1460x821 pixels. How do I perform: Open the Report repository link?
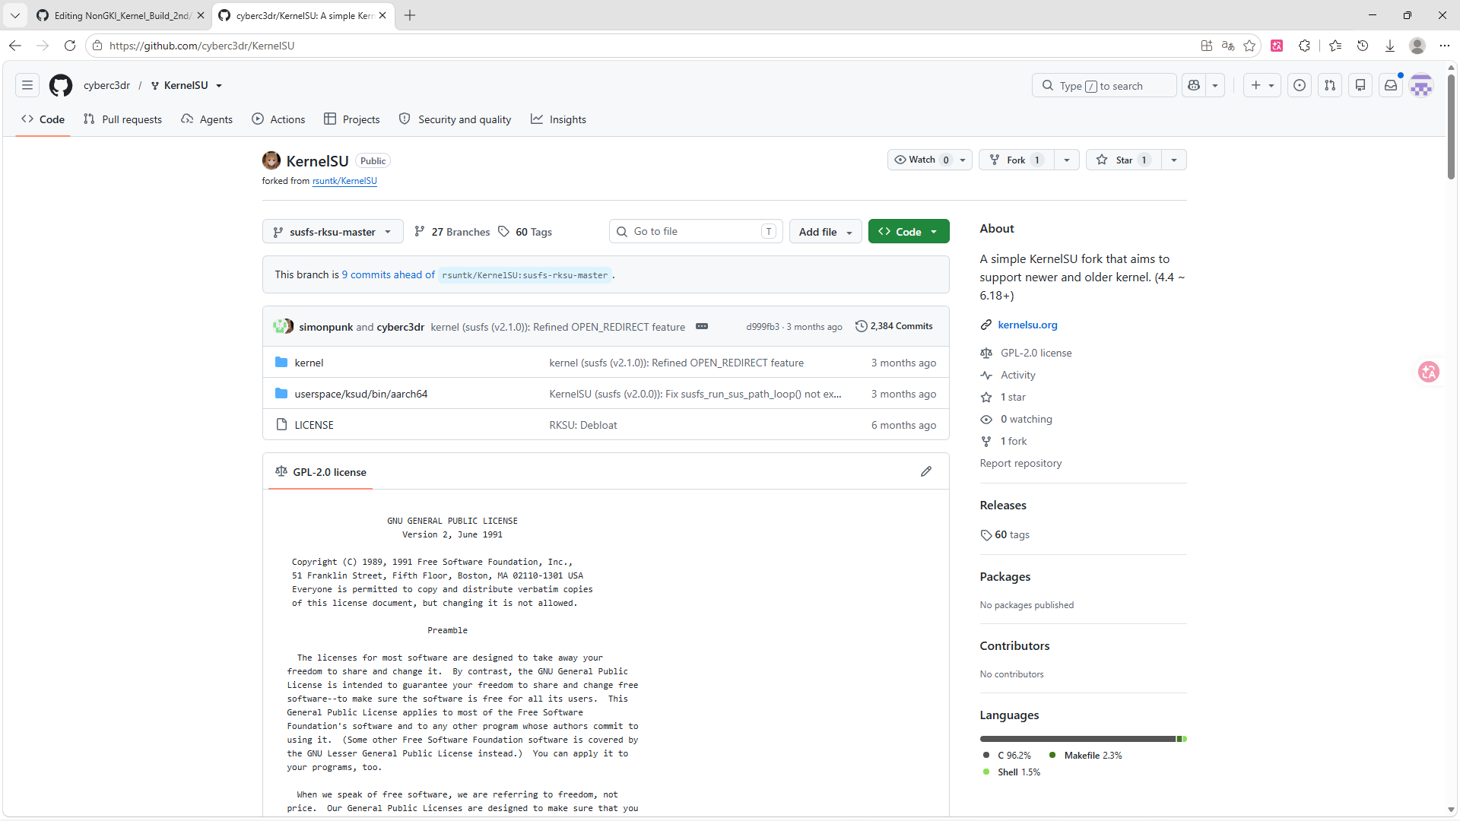(1020, 463)
